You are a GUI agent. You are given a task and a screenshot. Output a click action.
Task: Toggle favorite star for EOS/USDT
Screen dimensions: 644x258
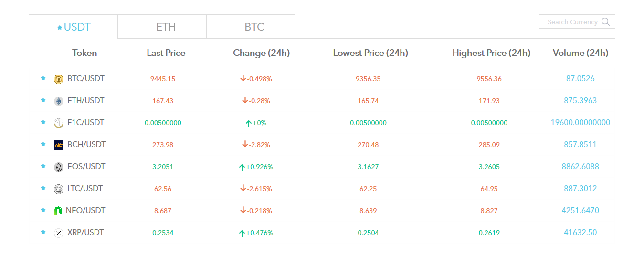pos(43,166)
